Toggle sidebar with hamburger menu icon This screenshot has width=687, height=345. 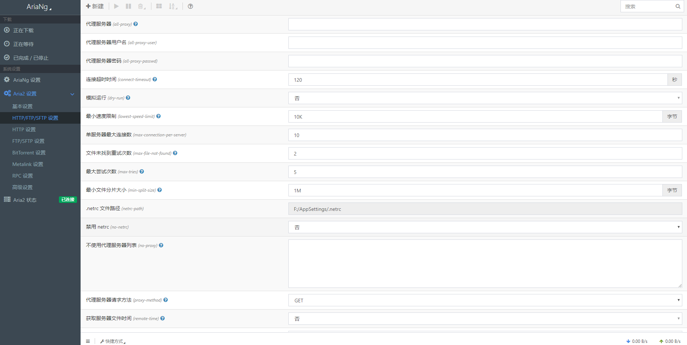88,341
